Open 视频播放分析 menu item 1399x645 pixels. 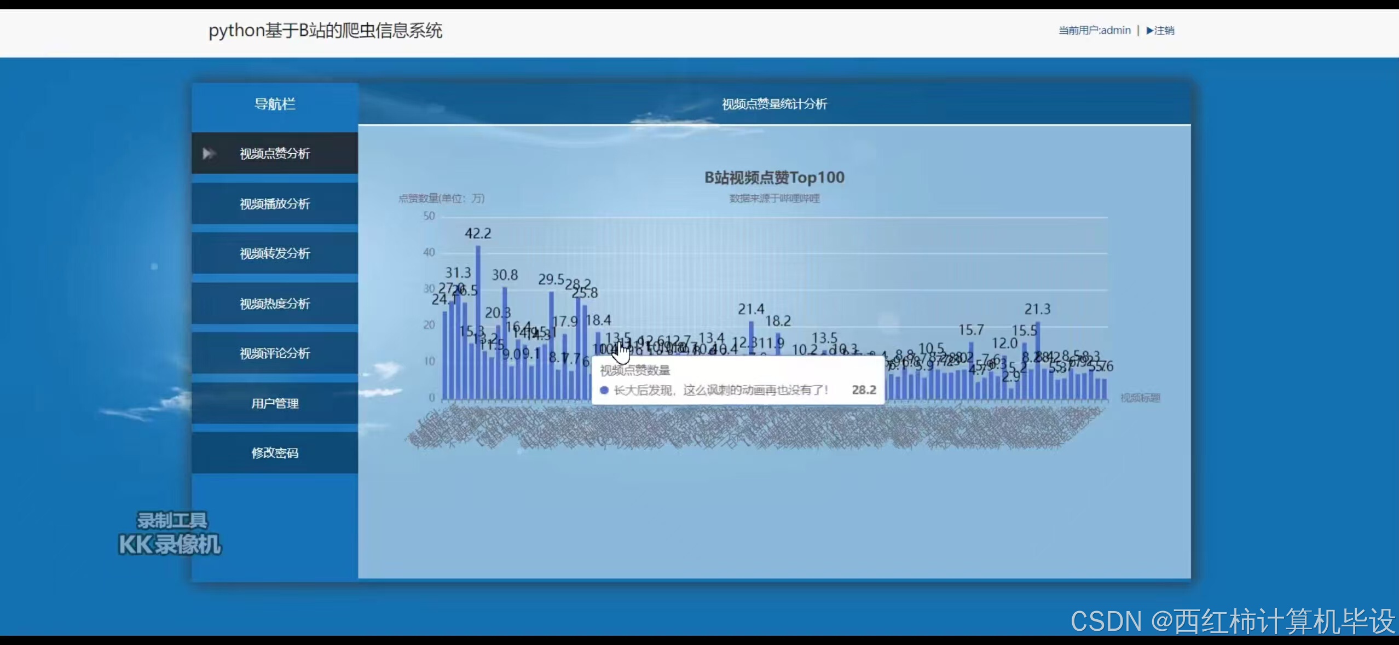point(275,204)
